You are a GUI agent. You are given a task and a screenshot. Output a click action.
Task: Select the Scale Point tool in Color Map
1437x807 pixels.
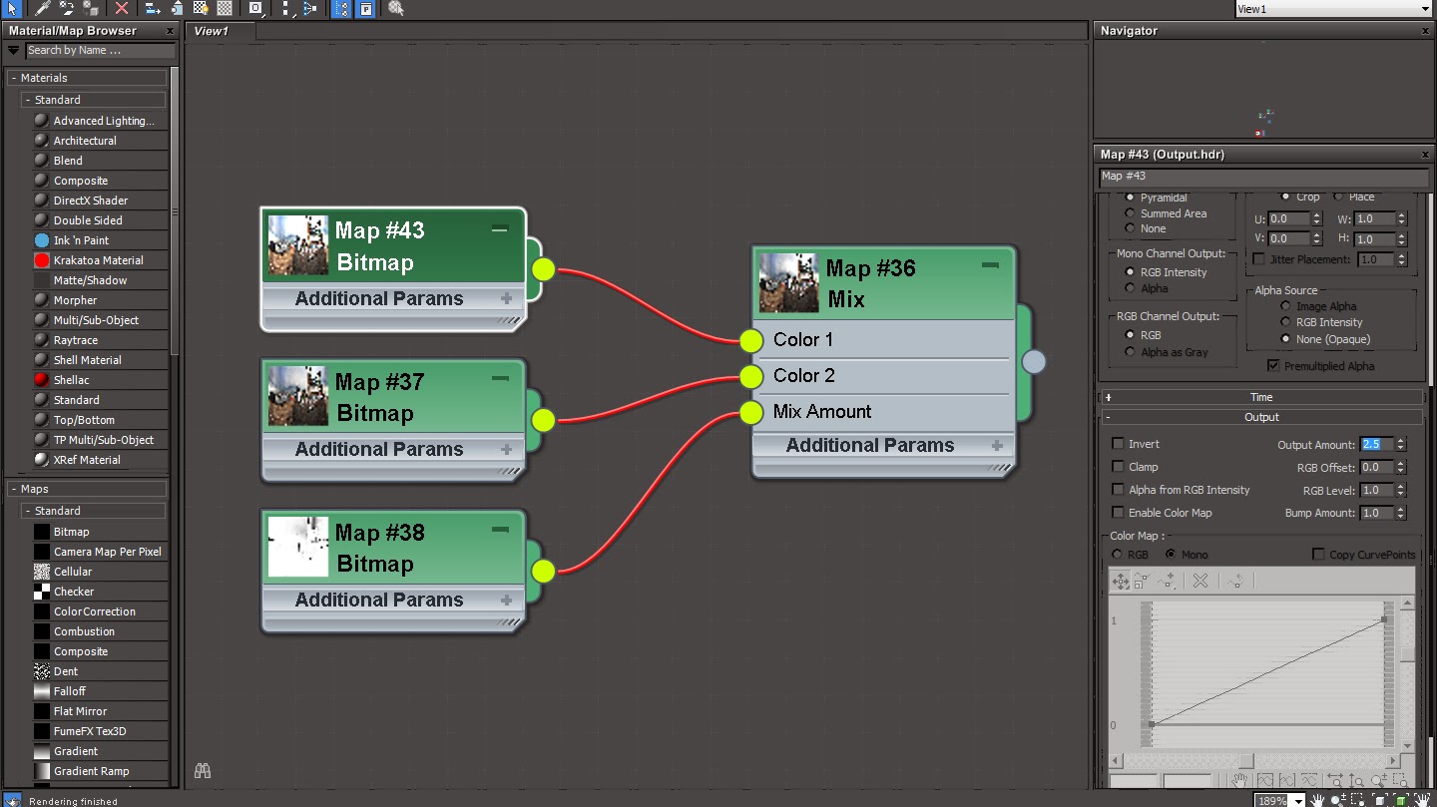point(1143,581)
